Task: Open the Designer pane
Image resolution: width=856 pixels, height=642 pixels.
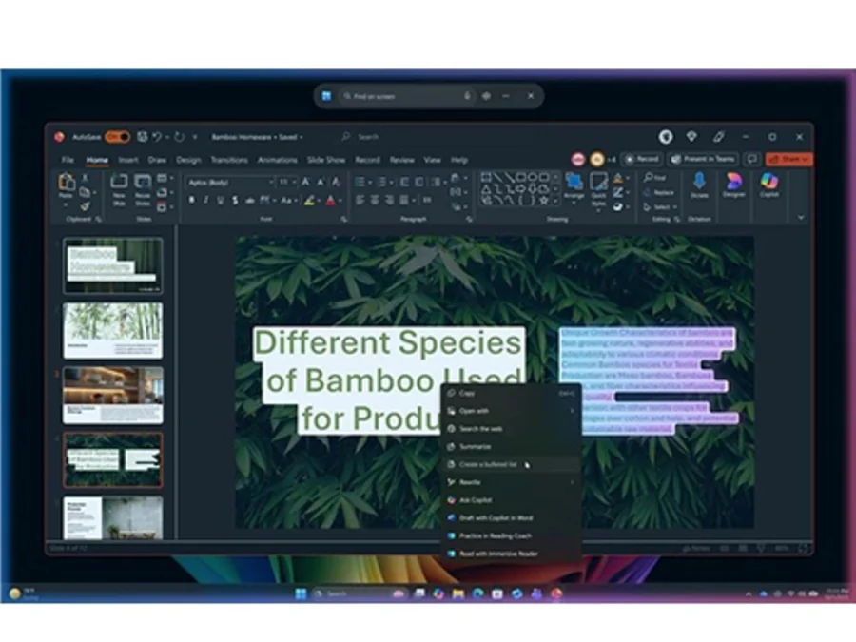Action: pos(733,185)
